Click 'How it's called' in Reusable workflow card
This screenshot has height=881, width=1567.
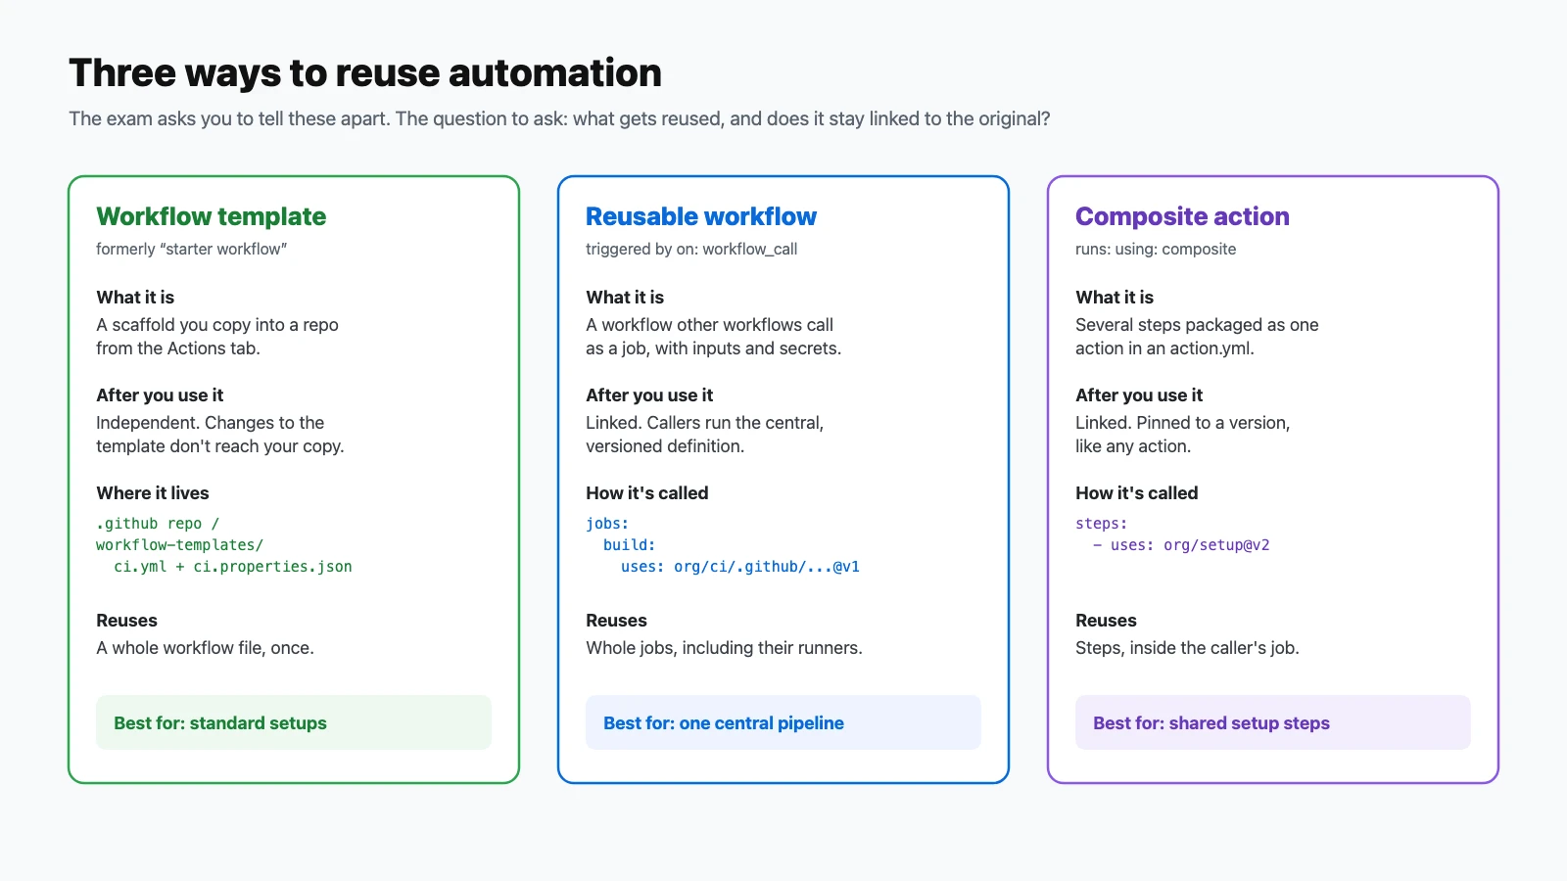[x=647, y=493]
